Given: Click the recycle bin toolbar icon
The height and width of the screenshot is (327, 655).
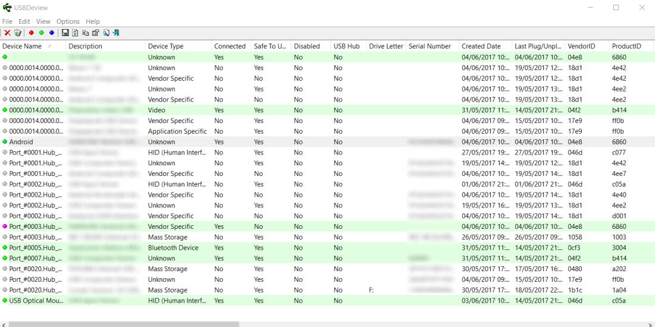Looking at the screenshot, I should 18,33.
